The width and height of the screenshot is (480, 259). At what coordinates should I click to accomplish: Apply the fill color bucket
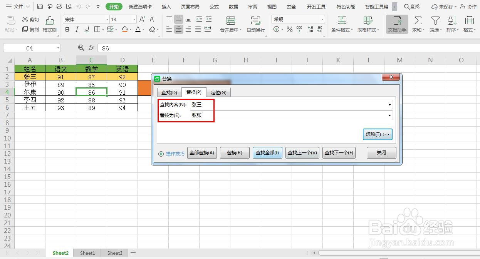pos(124,29)
